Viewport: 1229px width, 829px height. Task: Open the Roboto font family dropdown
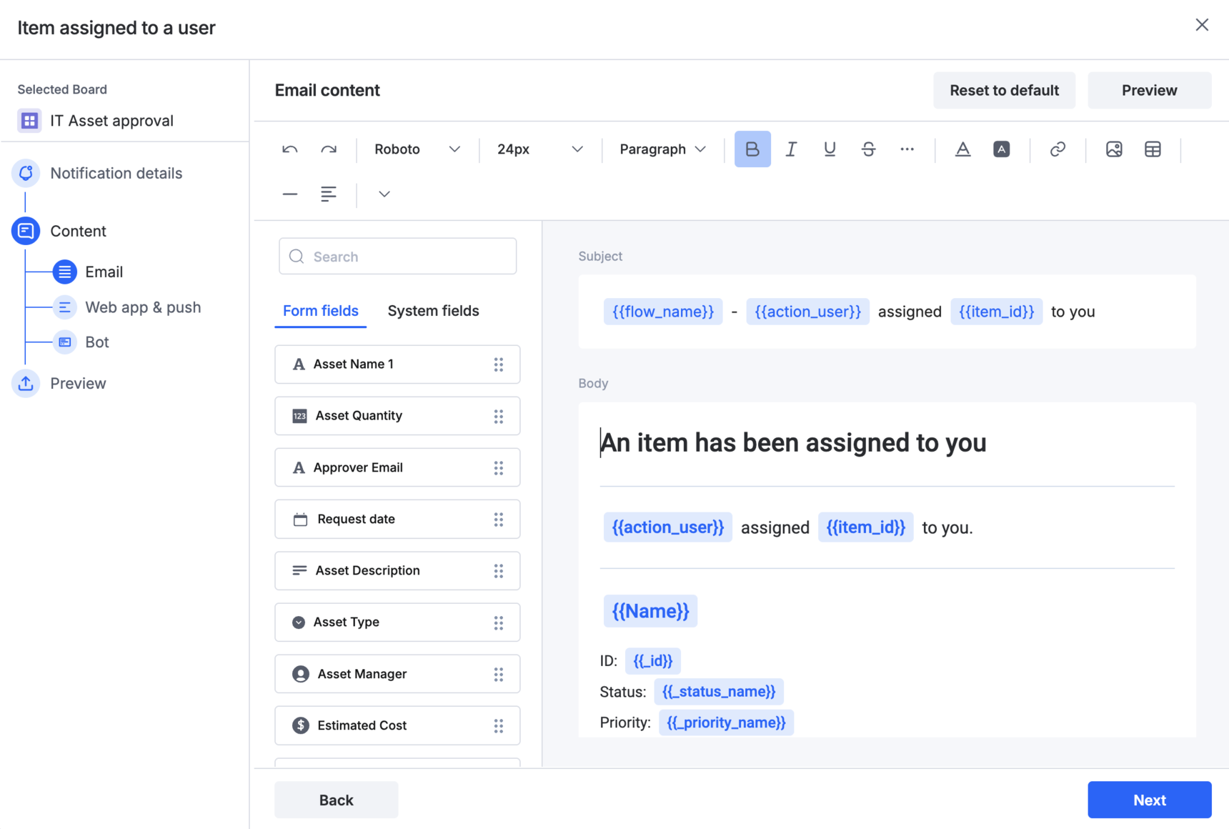(417, 149)
